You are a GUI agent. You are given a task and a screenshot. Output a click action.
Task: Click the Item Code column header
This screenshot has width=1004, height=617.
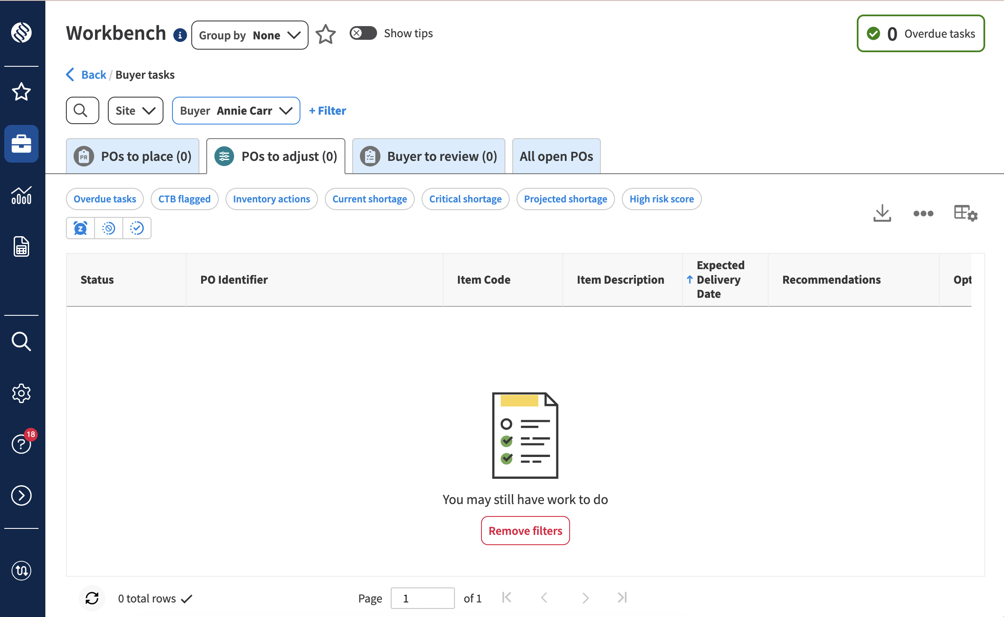(503, 279)
